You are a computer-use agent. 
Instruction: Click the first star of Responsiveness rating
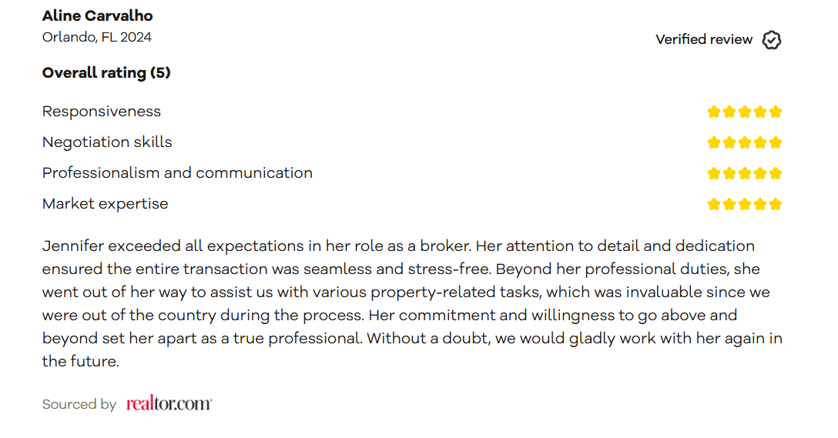(713, 112)
